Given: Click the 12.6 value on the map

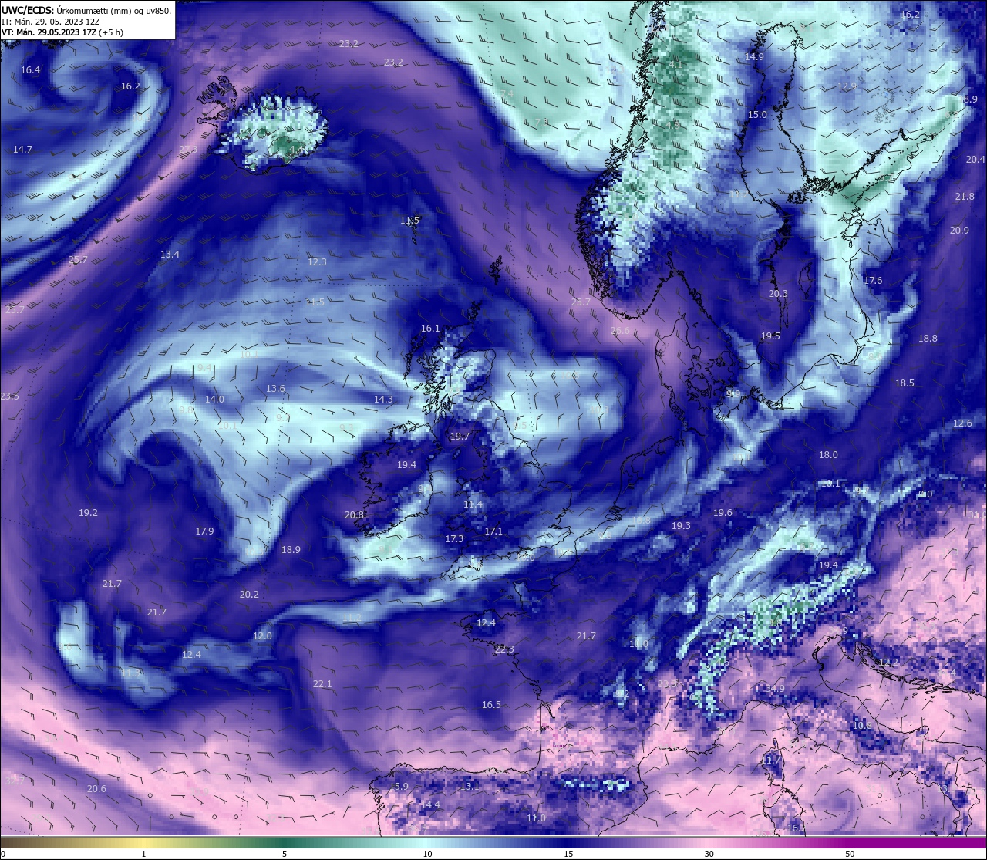Looking at the screenshot, I should (962, 423).
